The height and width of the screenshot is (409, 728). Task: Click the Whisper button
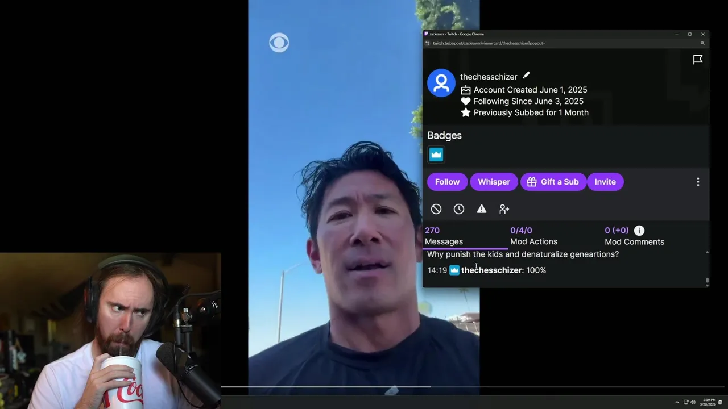pos(494,182)
